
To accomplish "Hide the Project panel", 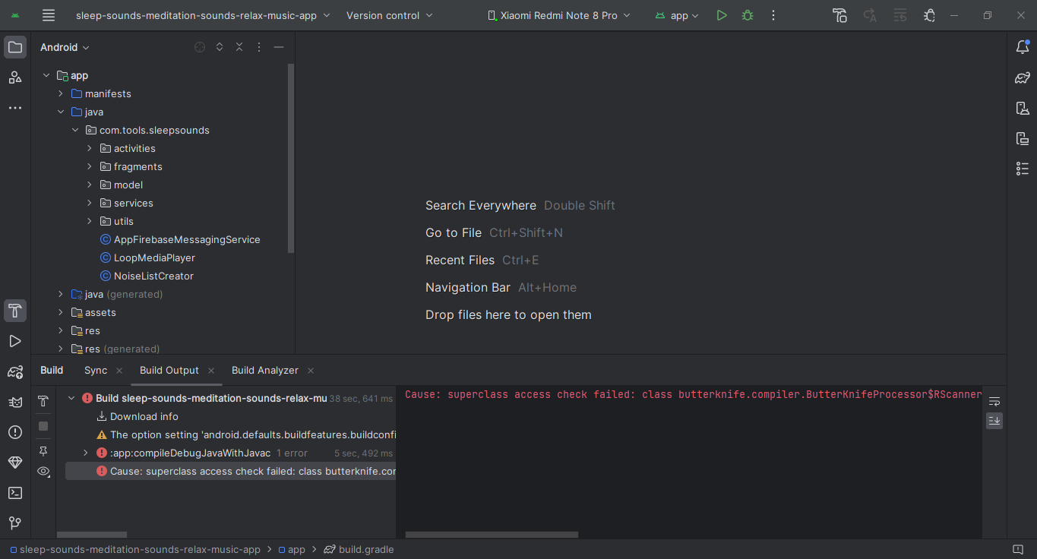I will [279, 47].
